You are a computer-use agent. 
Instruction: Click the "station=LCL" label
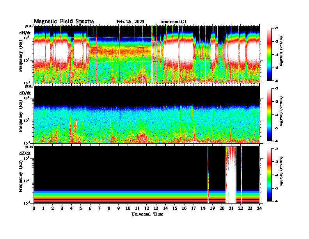coord(174,22)
